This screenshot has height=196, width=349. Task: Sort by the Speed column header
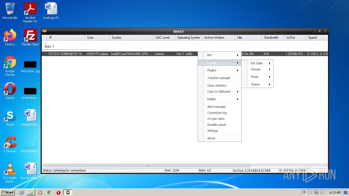click(317, 38)
